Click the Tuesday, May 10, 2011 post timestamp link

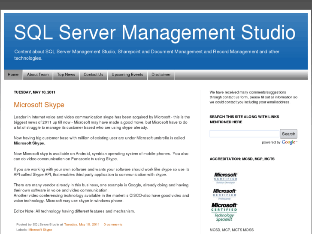pyautogui.click(x=82, y=225)
